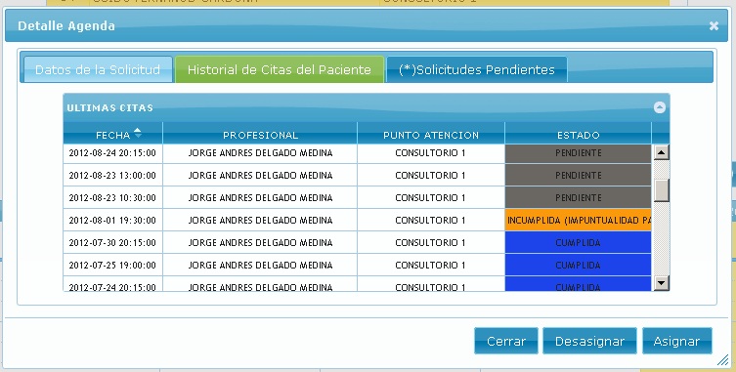This screenshot has width=736, height=372.
Task: Click the orange INCUMPLIDA (IMPUNTUALIDAD status cell
Action: tap(579, 221)
